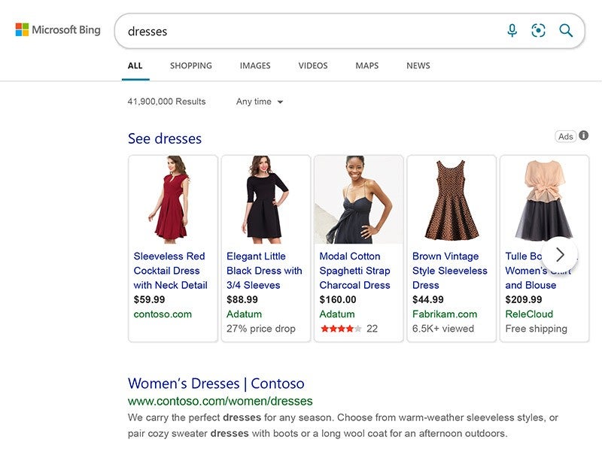The image size is (602, 455).
Task: Open the News tab
Action: coord(418,65)
